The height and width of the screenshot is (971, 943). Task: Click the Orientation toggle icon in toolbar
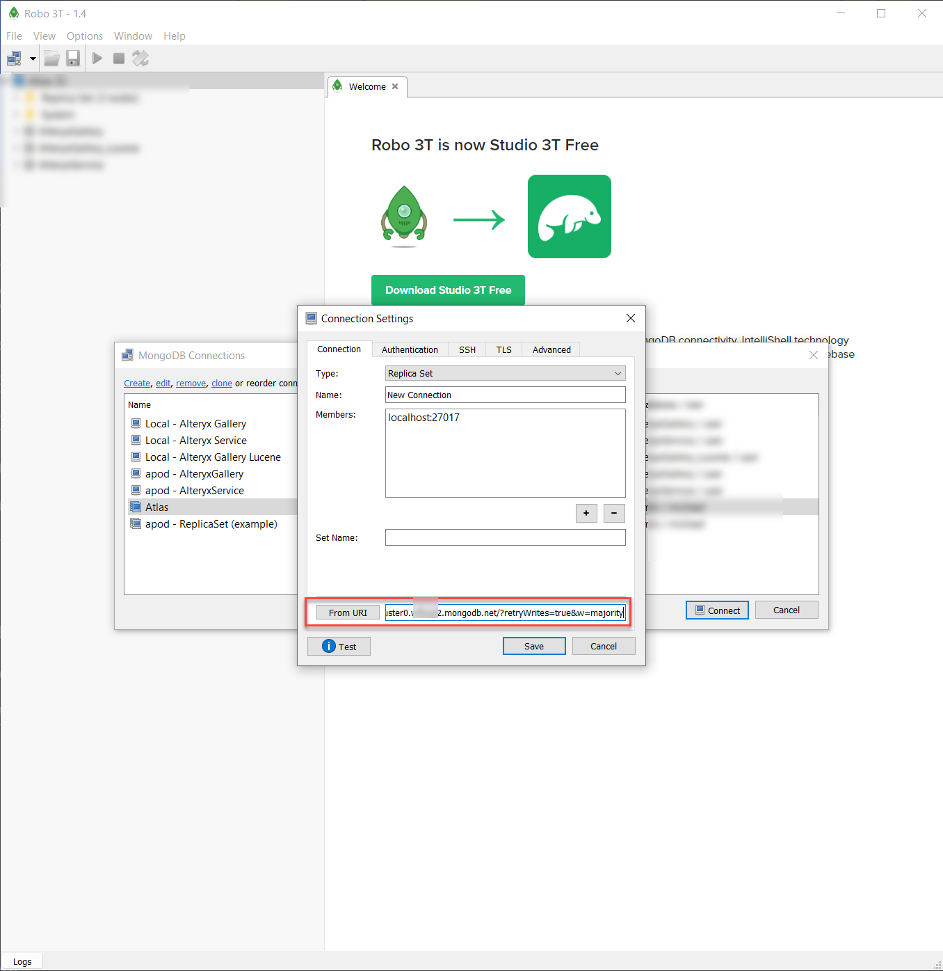(140, 58)
